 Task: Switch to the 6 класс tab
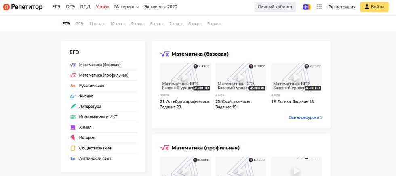click(195, 24)
